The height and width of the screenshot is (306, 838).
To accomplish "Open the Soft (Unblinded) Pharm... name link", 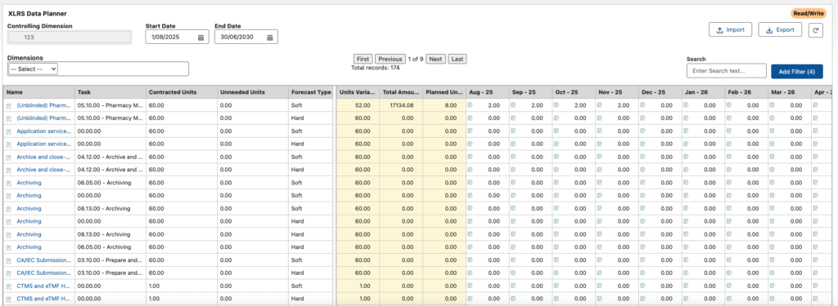I will pyautogui.click(x=43, y=105).
